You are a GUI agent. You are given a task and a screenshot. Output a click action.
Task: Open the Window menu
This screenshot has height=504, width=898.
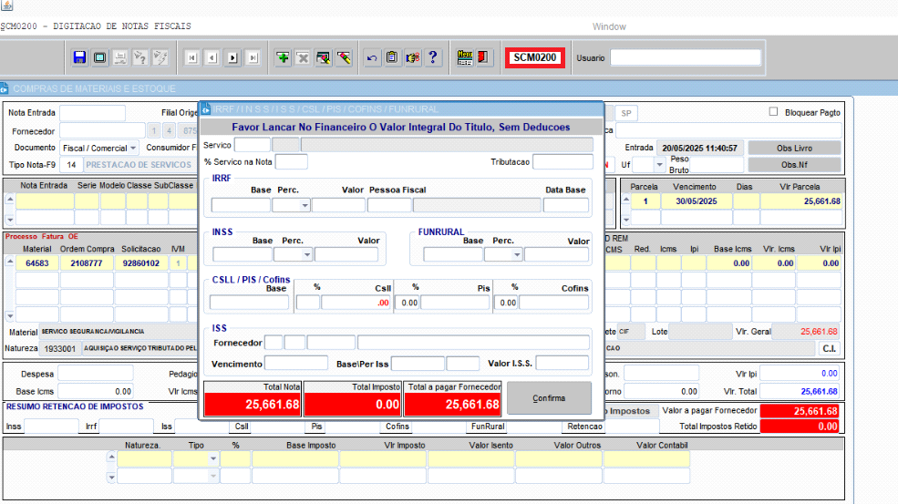[609, 26]
